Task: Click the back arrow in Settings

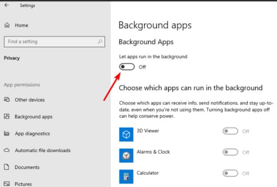Action: (x=6, y=6)
